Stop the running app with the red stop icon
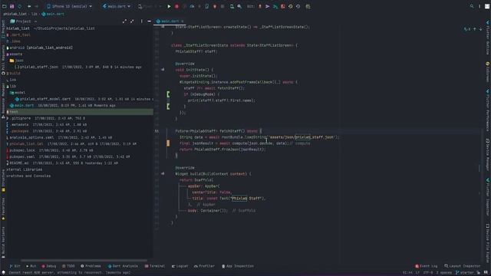 pos(176,6)
